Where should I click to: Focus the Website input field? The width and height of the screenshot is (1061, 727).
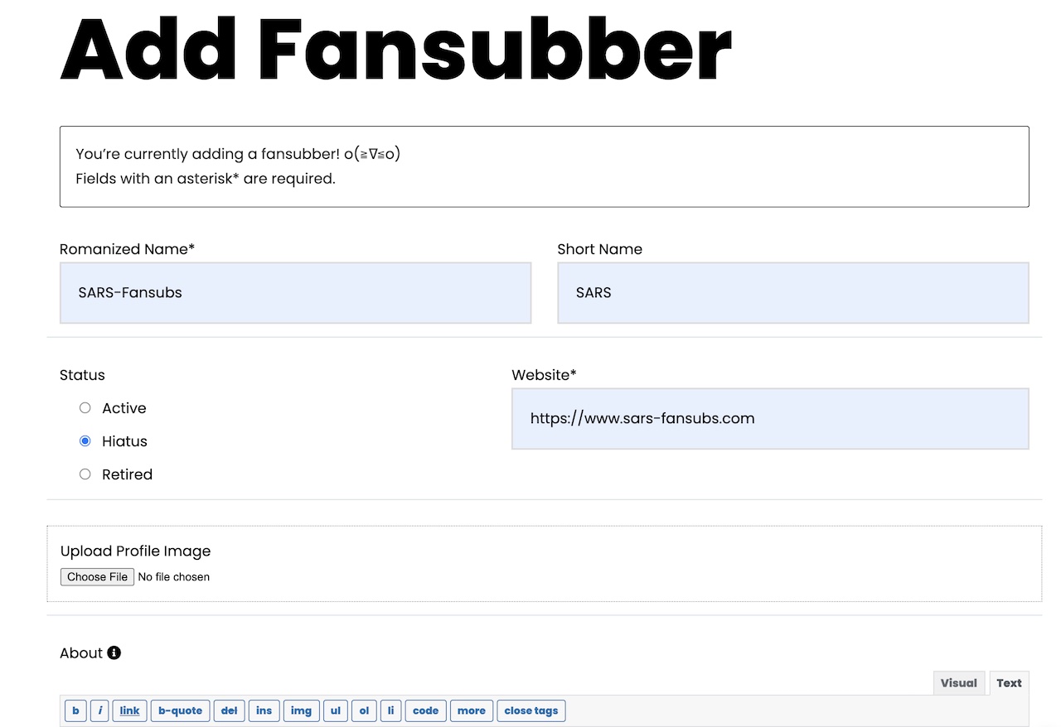click(770, 419)
